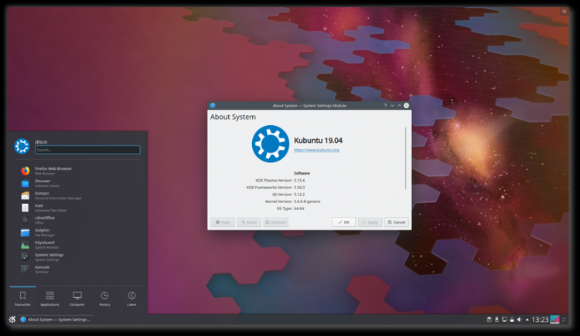This screenshot has height=336, width=580.
Task: Expand hidden system tray icons arrow
Action: (x=527, y=320)
